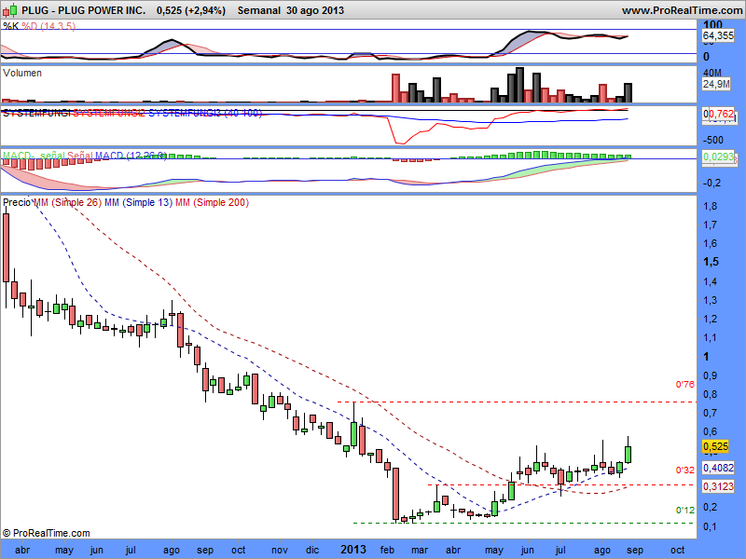Click the MM (Simple 26) legend label
Image resolution: width=746 pixels, height=559 pixels.
point(67,202)
